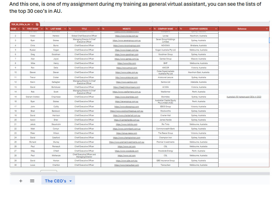Select the rank 30 cell
Screen dimensions: 275x197
pyautogui.click(x=15, y=165)
